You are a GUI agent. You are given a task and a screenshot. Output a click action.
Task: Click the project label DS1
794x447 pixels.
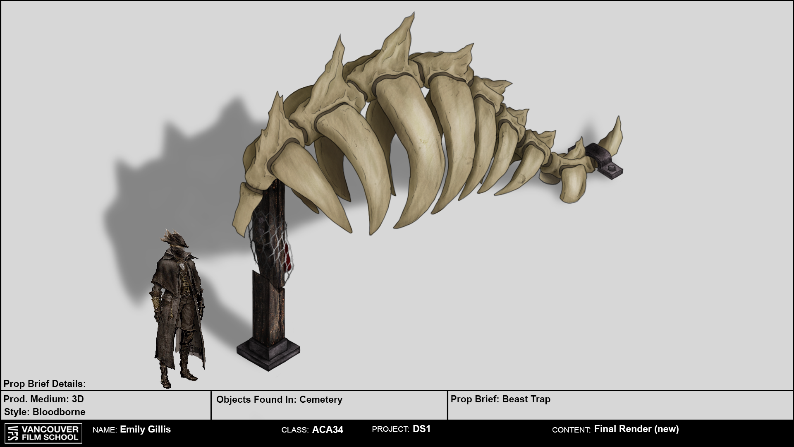[x=421, y=429]
